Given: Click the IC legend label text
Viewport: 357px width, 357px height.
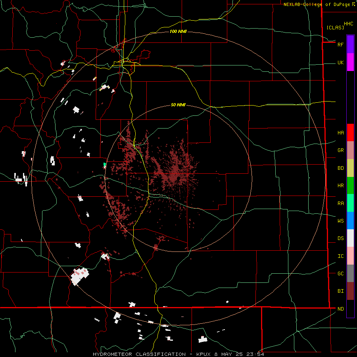Looking at the screenshot, I should tap(340, 256).
